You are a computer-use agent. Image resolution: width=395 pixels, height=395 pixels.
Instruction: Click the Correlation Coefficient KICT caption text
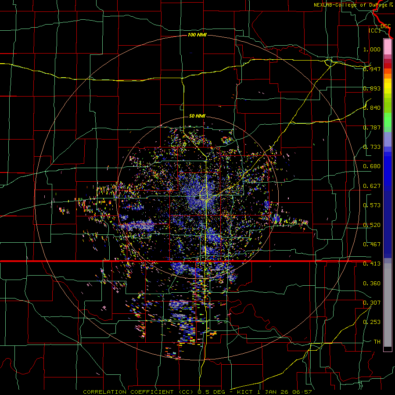pyautogui.click(x=197, y=392)
